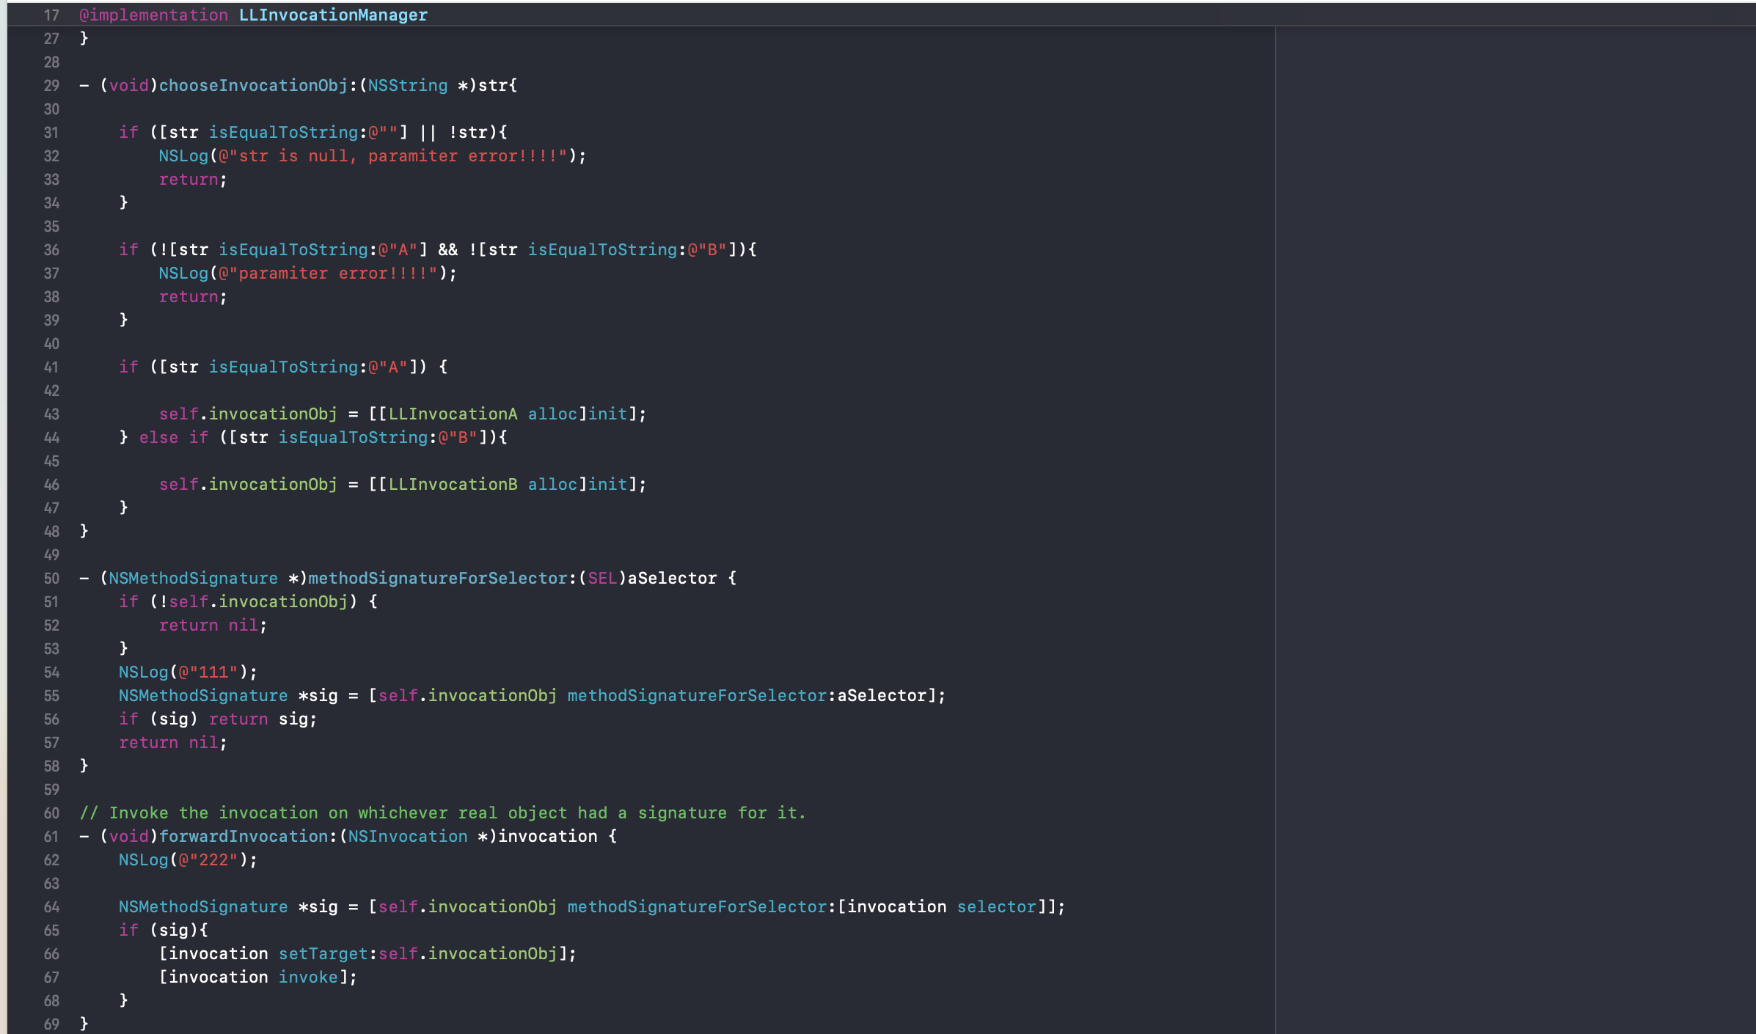Click the "else if" keywords on line 44
Screen dimensions: 1756x1034
[174, 437]
